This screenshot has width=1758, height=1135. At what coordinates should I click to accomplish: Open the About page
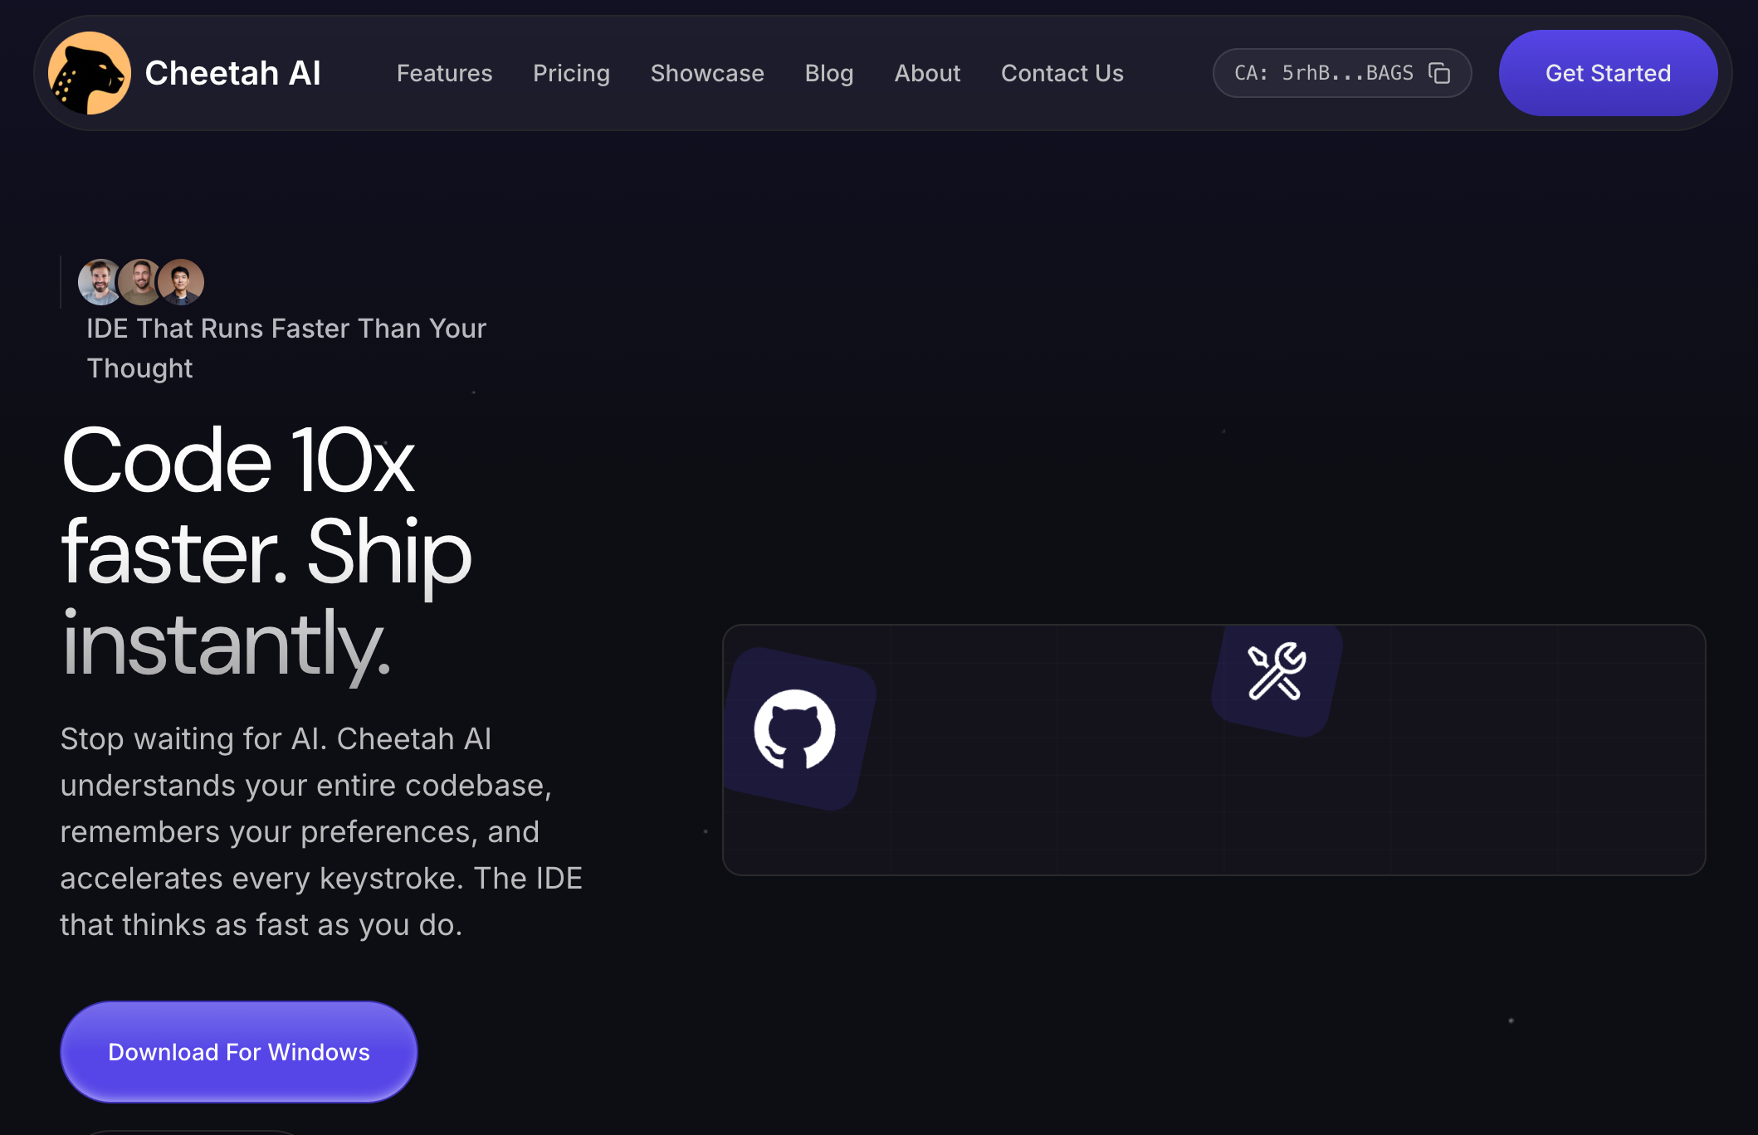pyautogui.click(x=927, y=73)
